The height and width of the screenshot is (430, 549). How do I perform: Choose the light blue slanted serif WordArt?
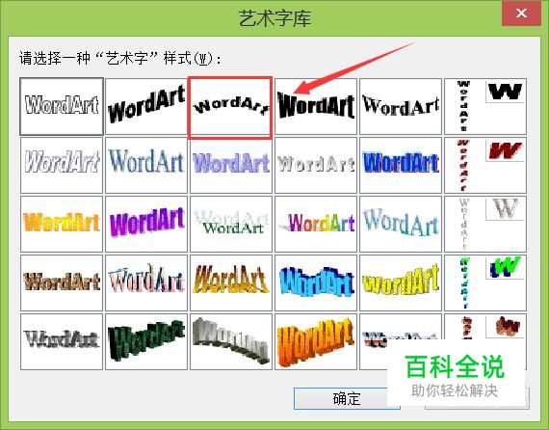(x=401, y=225)
